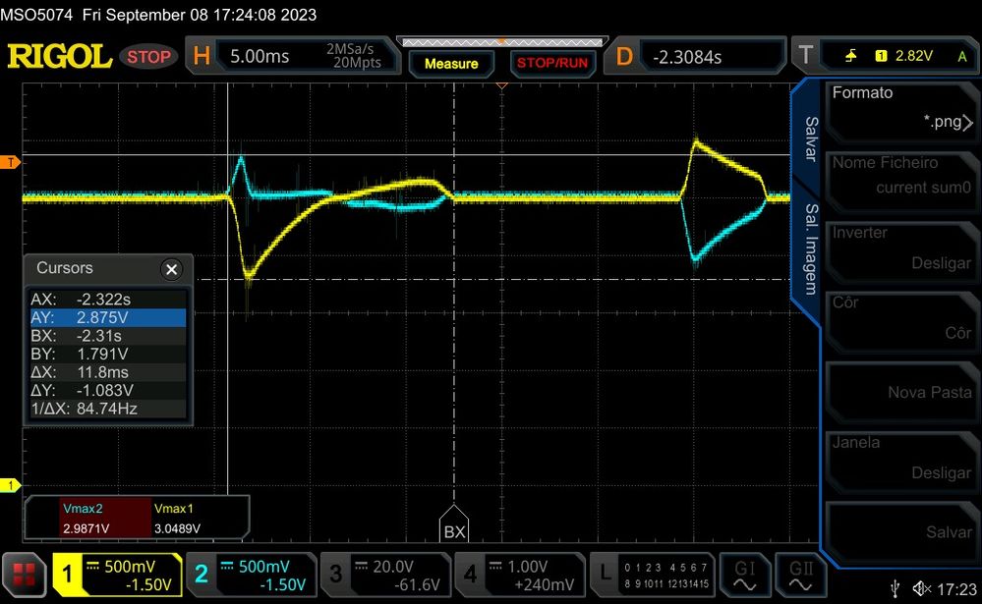Select the highlighted AY: 2.875V row

coord(108,317)
